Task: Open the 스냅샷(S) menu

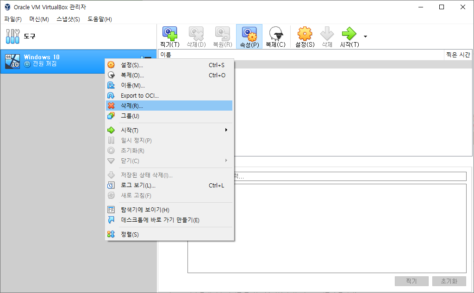Action: (x=68, y=19)
